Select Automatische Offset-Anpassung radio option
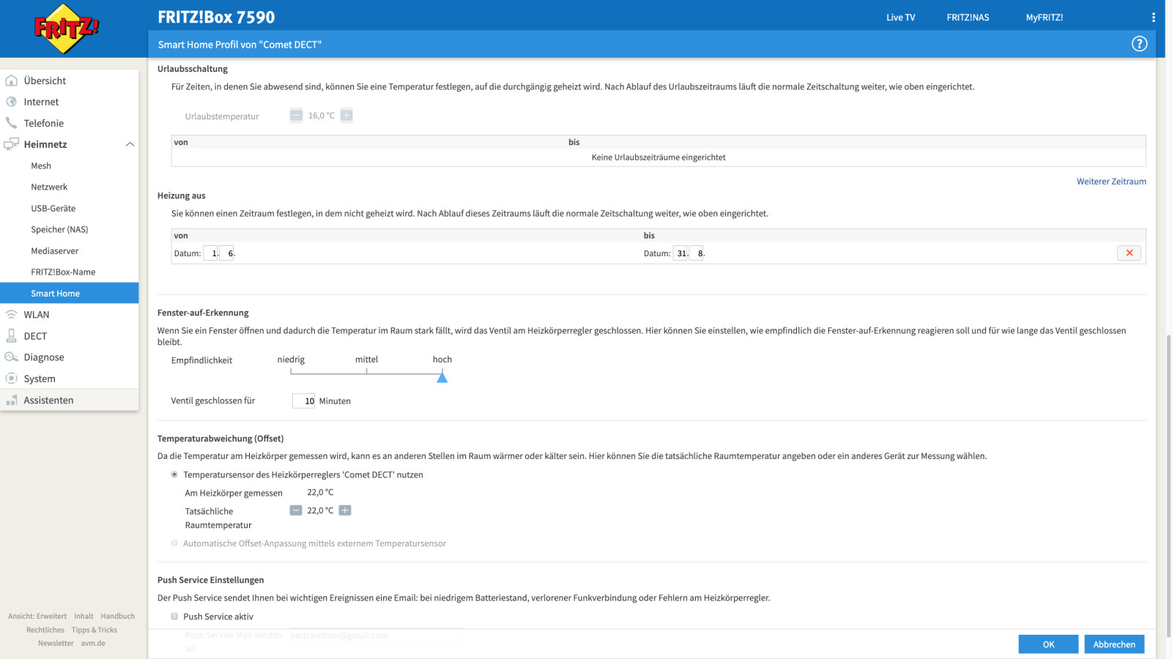 coord(174,543)
